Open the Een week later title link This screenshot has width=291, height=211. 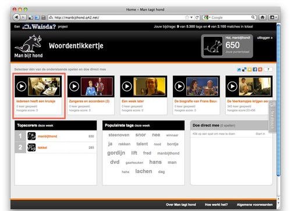133,101
